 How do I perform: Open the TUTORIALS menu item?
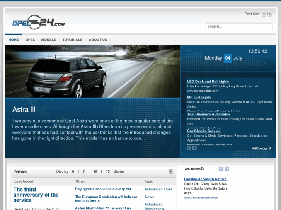(72, 40)
